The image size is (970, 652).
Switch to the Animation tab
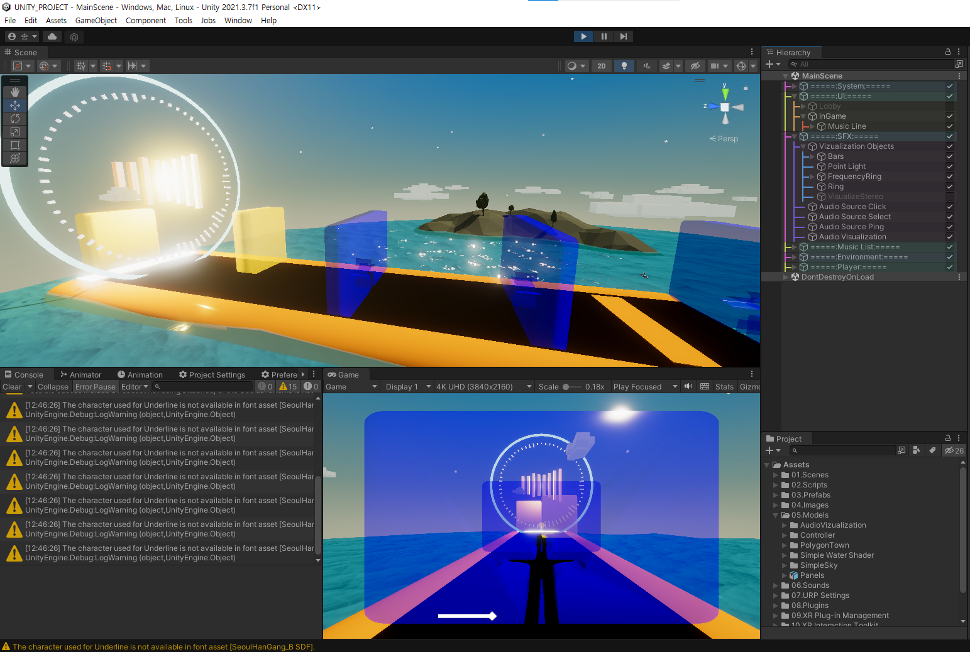coord(140,374)
